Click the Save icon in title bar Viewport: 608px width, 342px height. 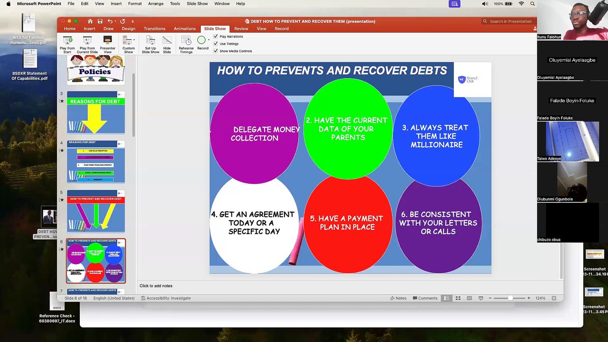point(100,21)
